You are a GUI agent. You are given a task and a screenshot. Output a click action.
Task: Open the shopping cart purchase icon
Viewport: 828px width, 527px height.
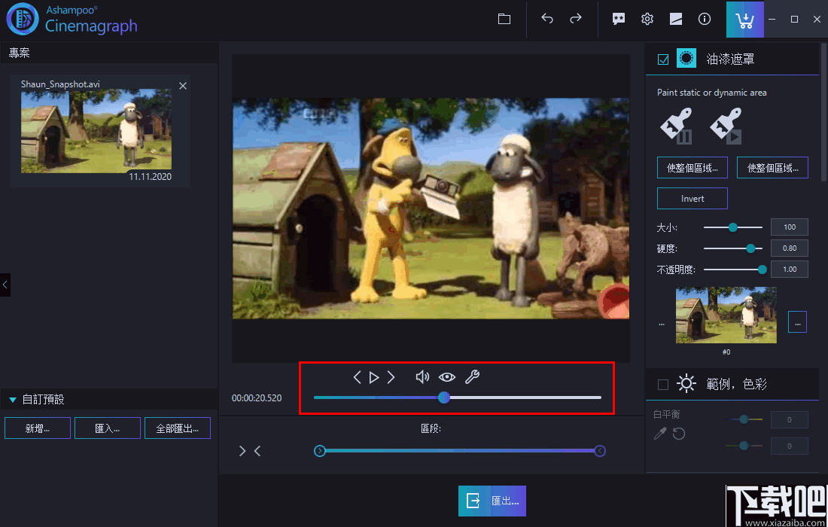pos(744,20)
